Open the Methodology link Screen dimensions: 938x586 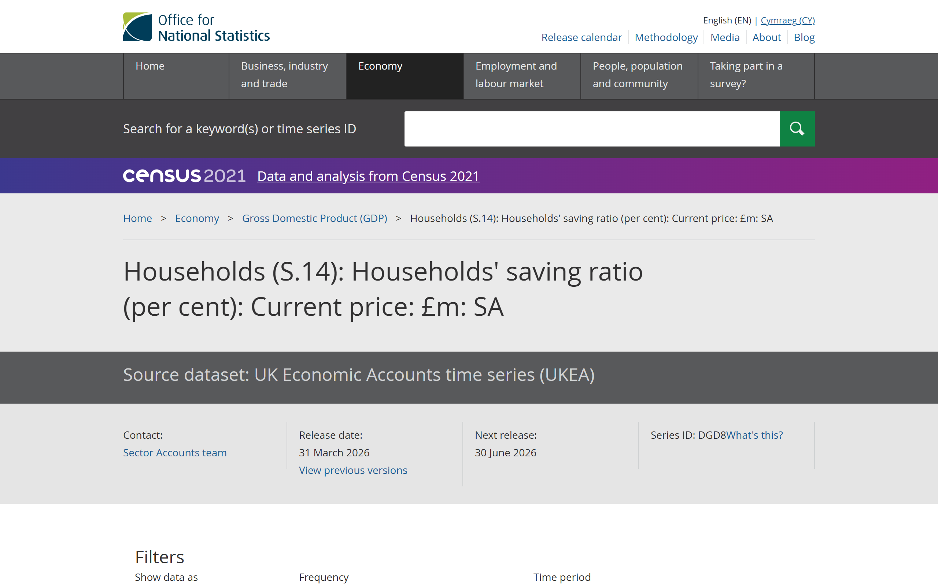[x=666, y=37]
